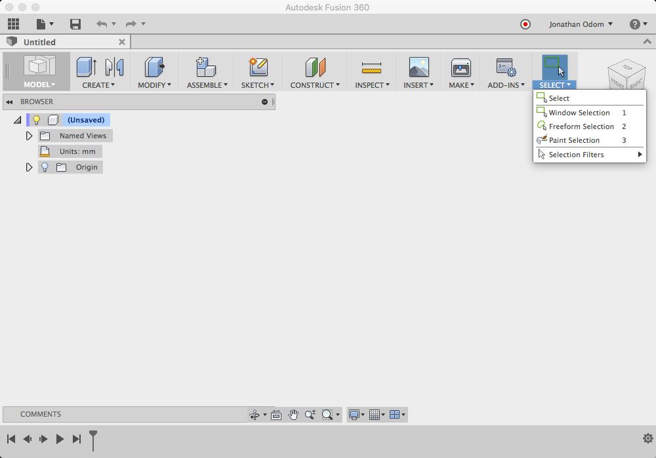Image resolution: width=656 pixels, height=458 pixels.
Task: Expand the Origin folder
Action: 29,167
